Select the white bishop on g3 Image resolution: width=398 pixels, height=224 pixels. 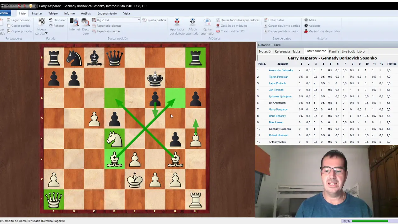[175, 159]
